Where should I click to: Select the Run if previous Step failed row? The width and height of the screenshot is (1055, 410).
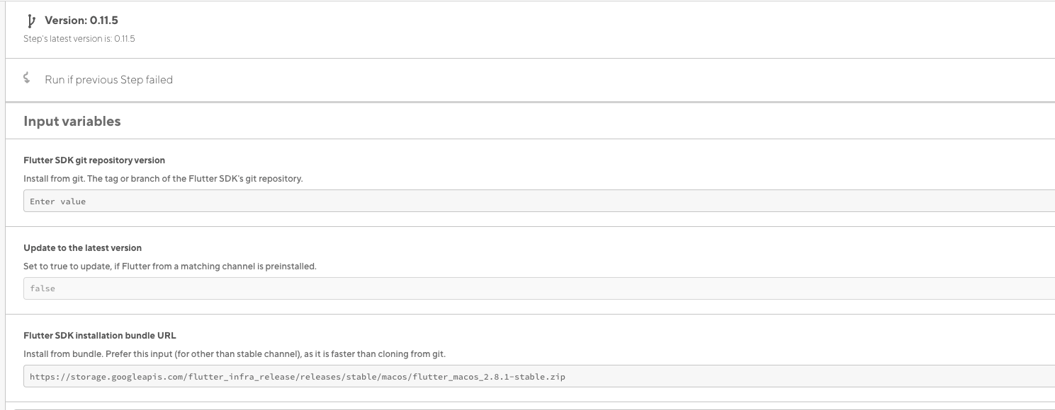click(x=109, y=79)
